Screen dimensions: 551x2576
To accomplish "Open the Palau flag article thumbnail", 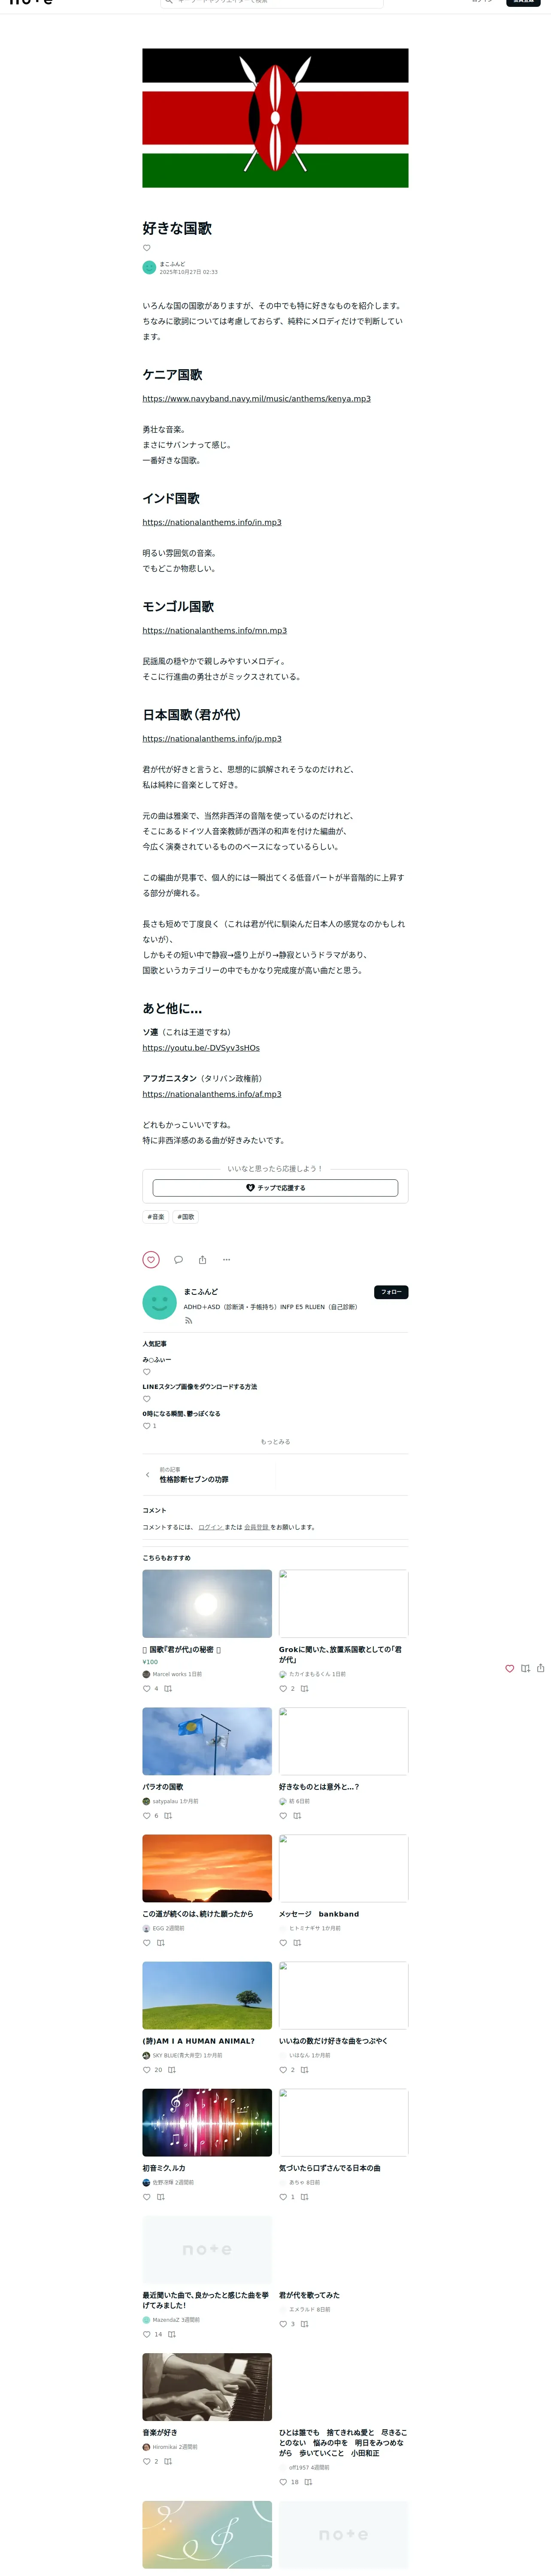I will pyautogui.click(x=207, y=1741).
